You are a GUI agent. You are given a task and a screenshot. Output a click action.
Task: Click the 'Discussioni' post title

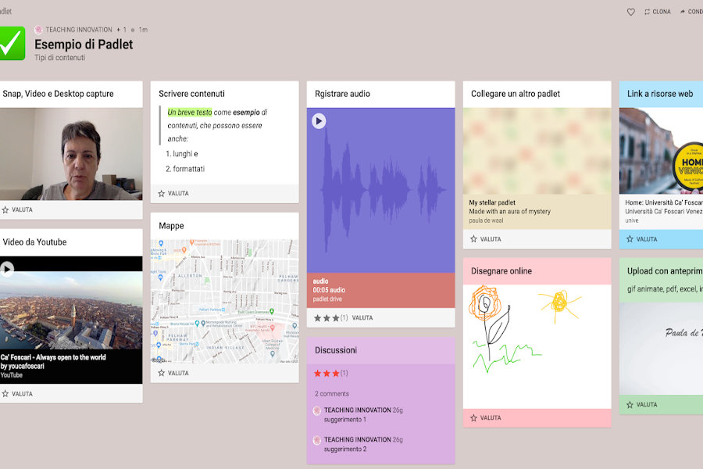[336, 350]
